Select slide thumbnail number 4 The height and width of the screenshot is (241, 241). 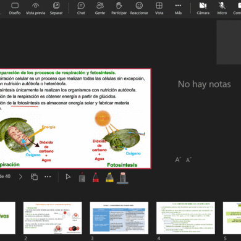(x=185, y=218)
